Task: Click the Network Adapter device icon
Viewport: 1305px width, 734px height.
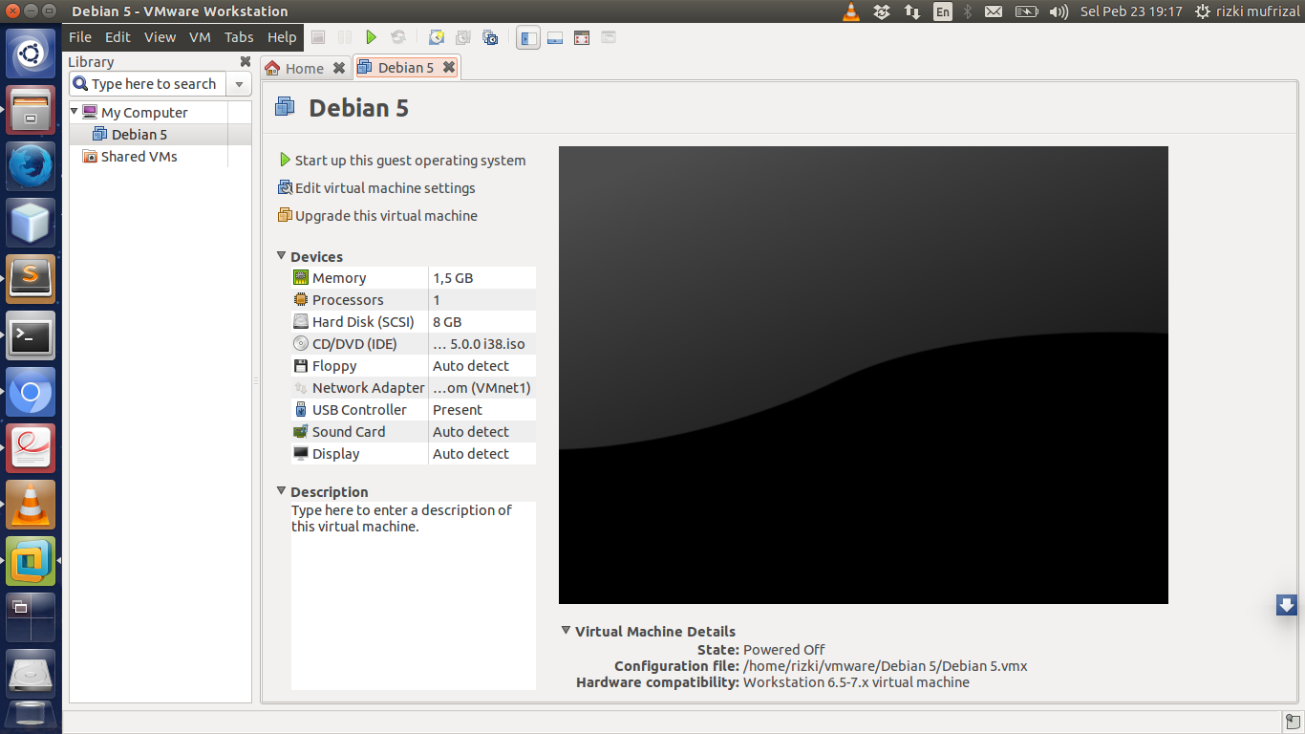Action: coord(301,388)
